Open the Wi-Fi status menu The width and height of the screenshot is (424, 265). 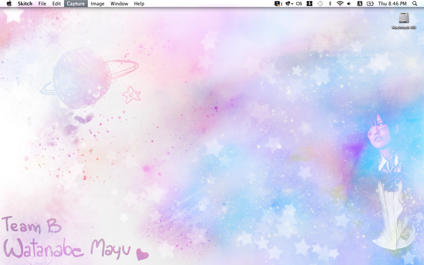coord(340,3)
